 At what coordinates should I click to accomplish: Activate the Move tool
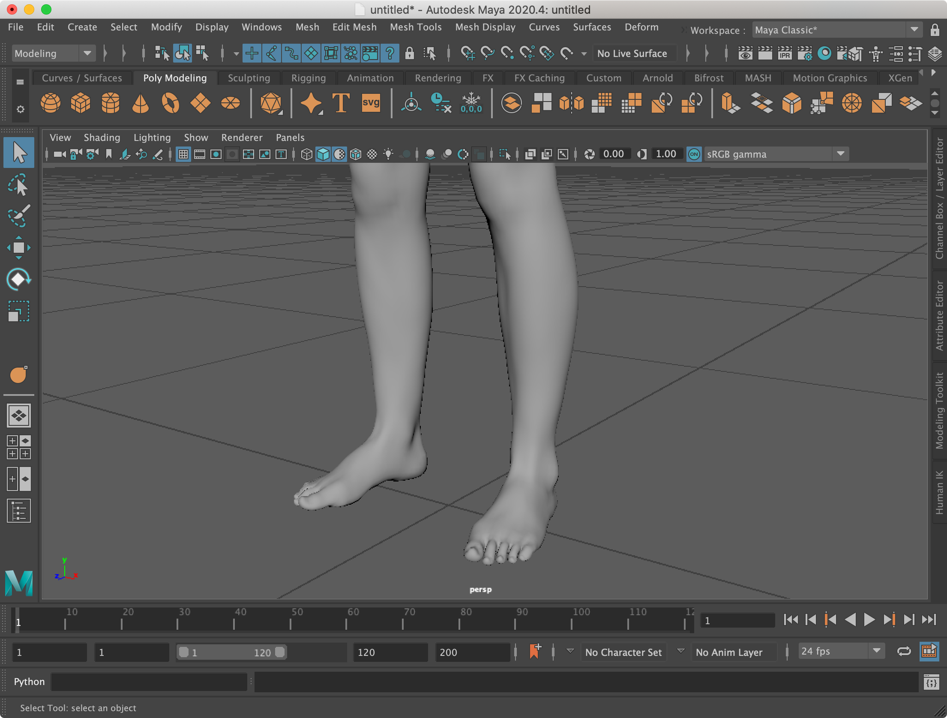(18, 248)
